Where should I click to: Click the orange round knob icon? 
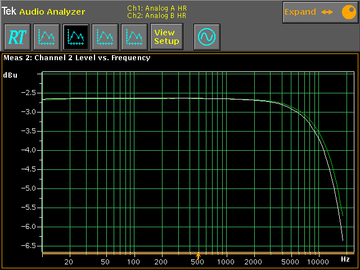click(x=346, y=12)
